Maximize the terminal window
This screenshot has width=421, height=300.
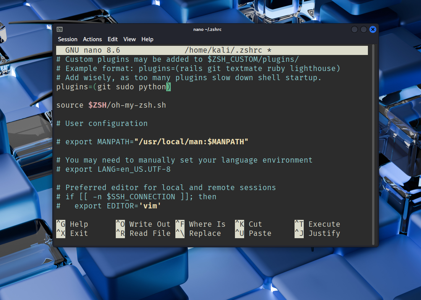point(364,29)
